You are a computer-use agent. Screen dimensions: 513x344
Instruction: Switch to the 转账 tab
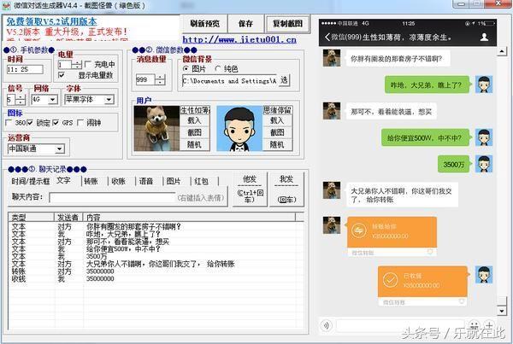point(91,181)
